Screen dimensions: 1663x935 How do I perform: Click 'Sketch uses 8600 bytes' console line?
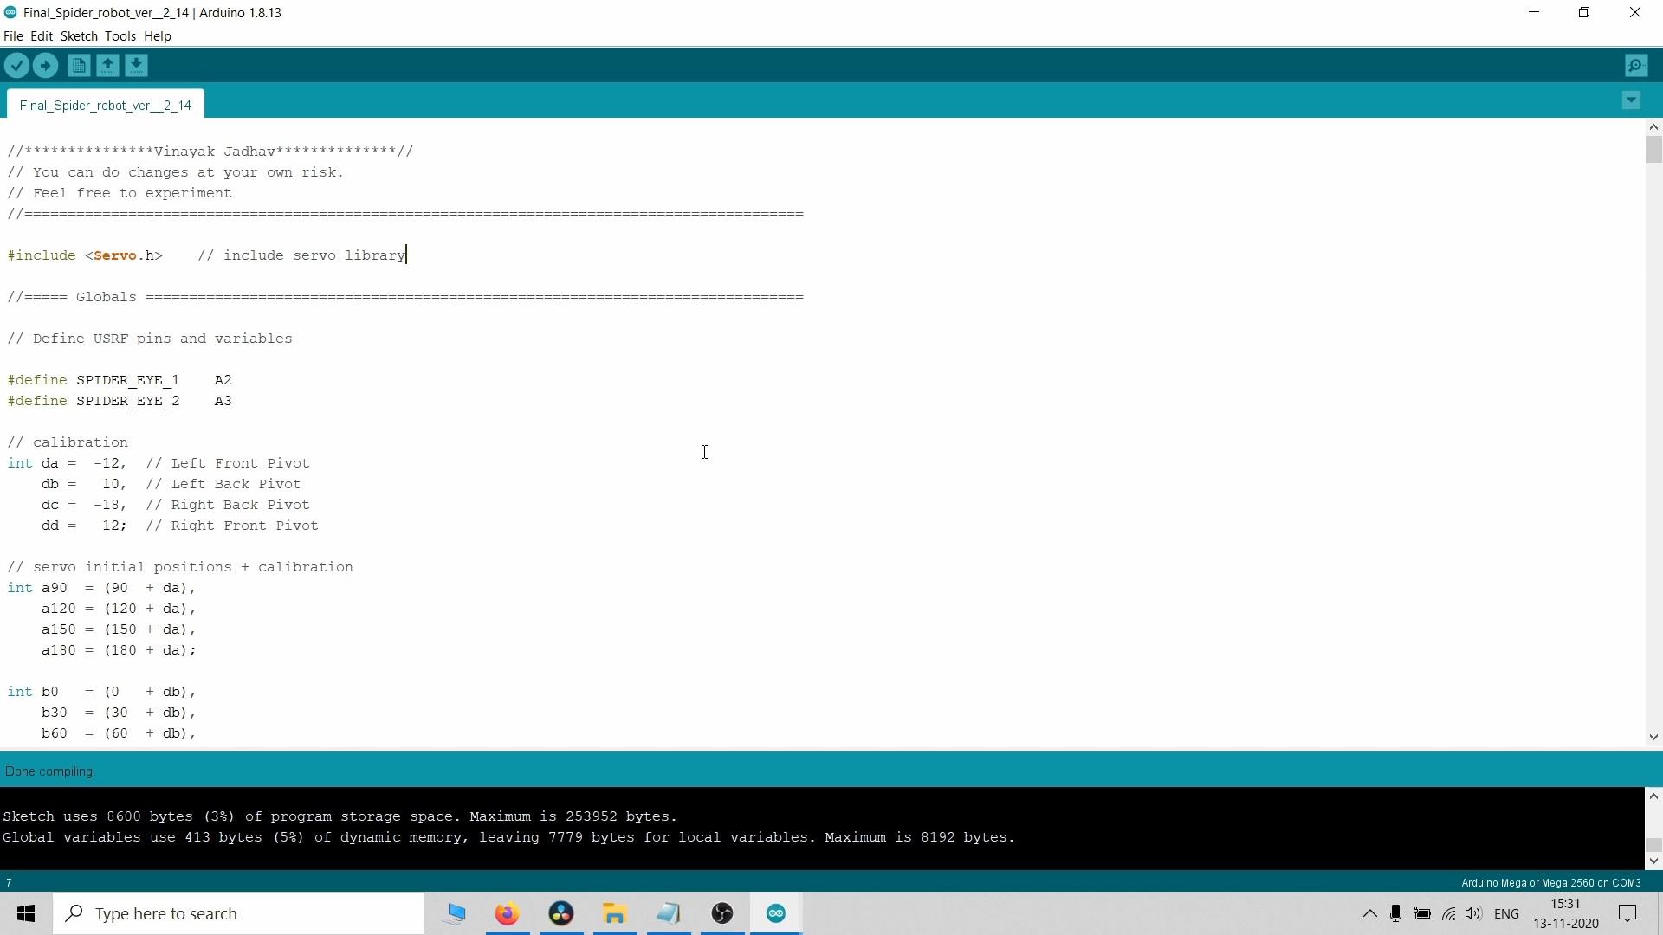[x=340, y=816]
